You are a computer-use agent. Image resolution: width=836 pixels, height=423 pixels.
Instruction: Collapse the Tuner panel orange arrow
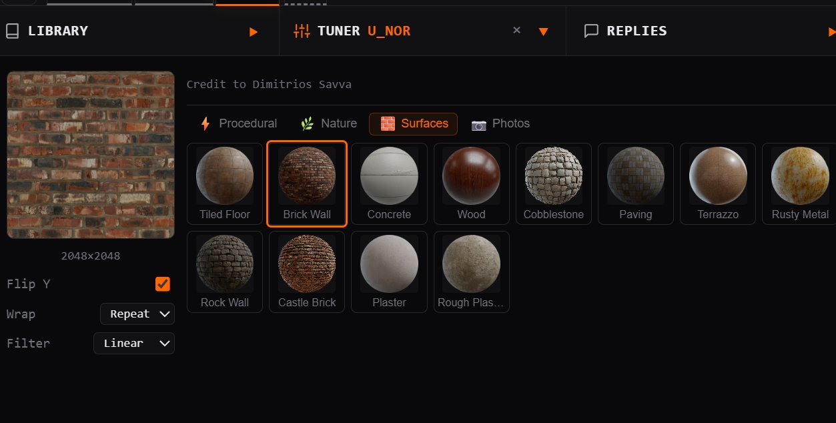coord(543,31)
